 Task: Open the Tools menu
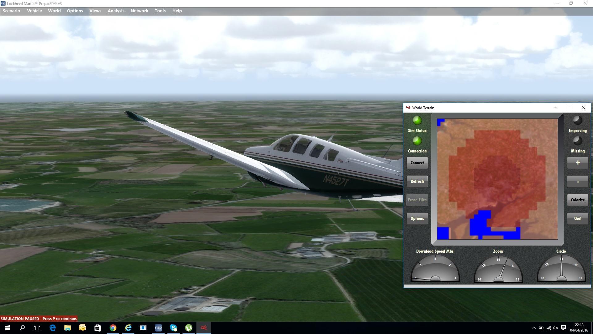click(160, 11)
